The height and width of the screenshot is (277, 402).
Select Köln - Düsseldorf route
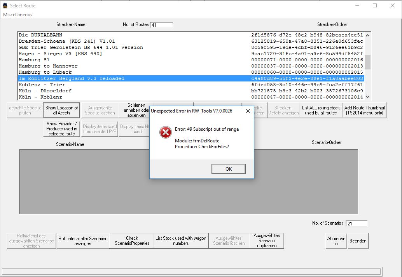tap(191, 91)
